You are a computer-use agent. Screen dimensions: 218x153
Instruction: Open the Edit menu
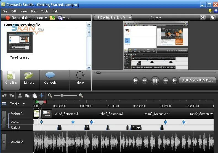coord(14,11)
